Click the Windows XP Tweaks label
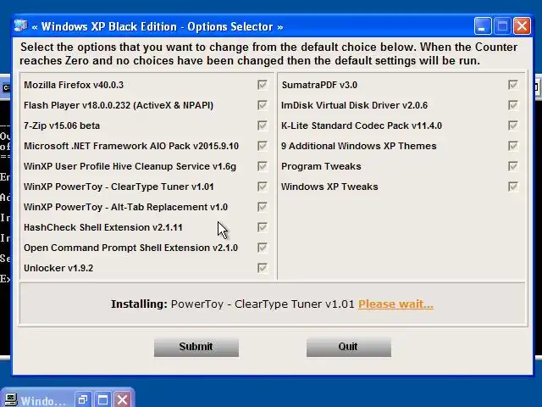 point(329,187)
